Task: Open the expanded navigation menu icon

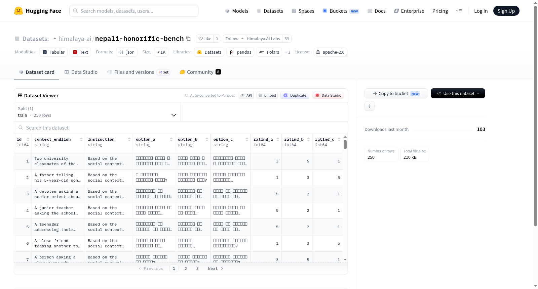Action: pyautogui.click(x=459, y=11)
